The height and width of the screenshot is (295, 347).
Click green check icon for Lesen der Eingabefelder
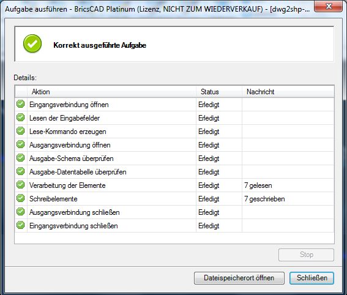click(x=21, y=118)
